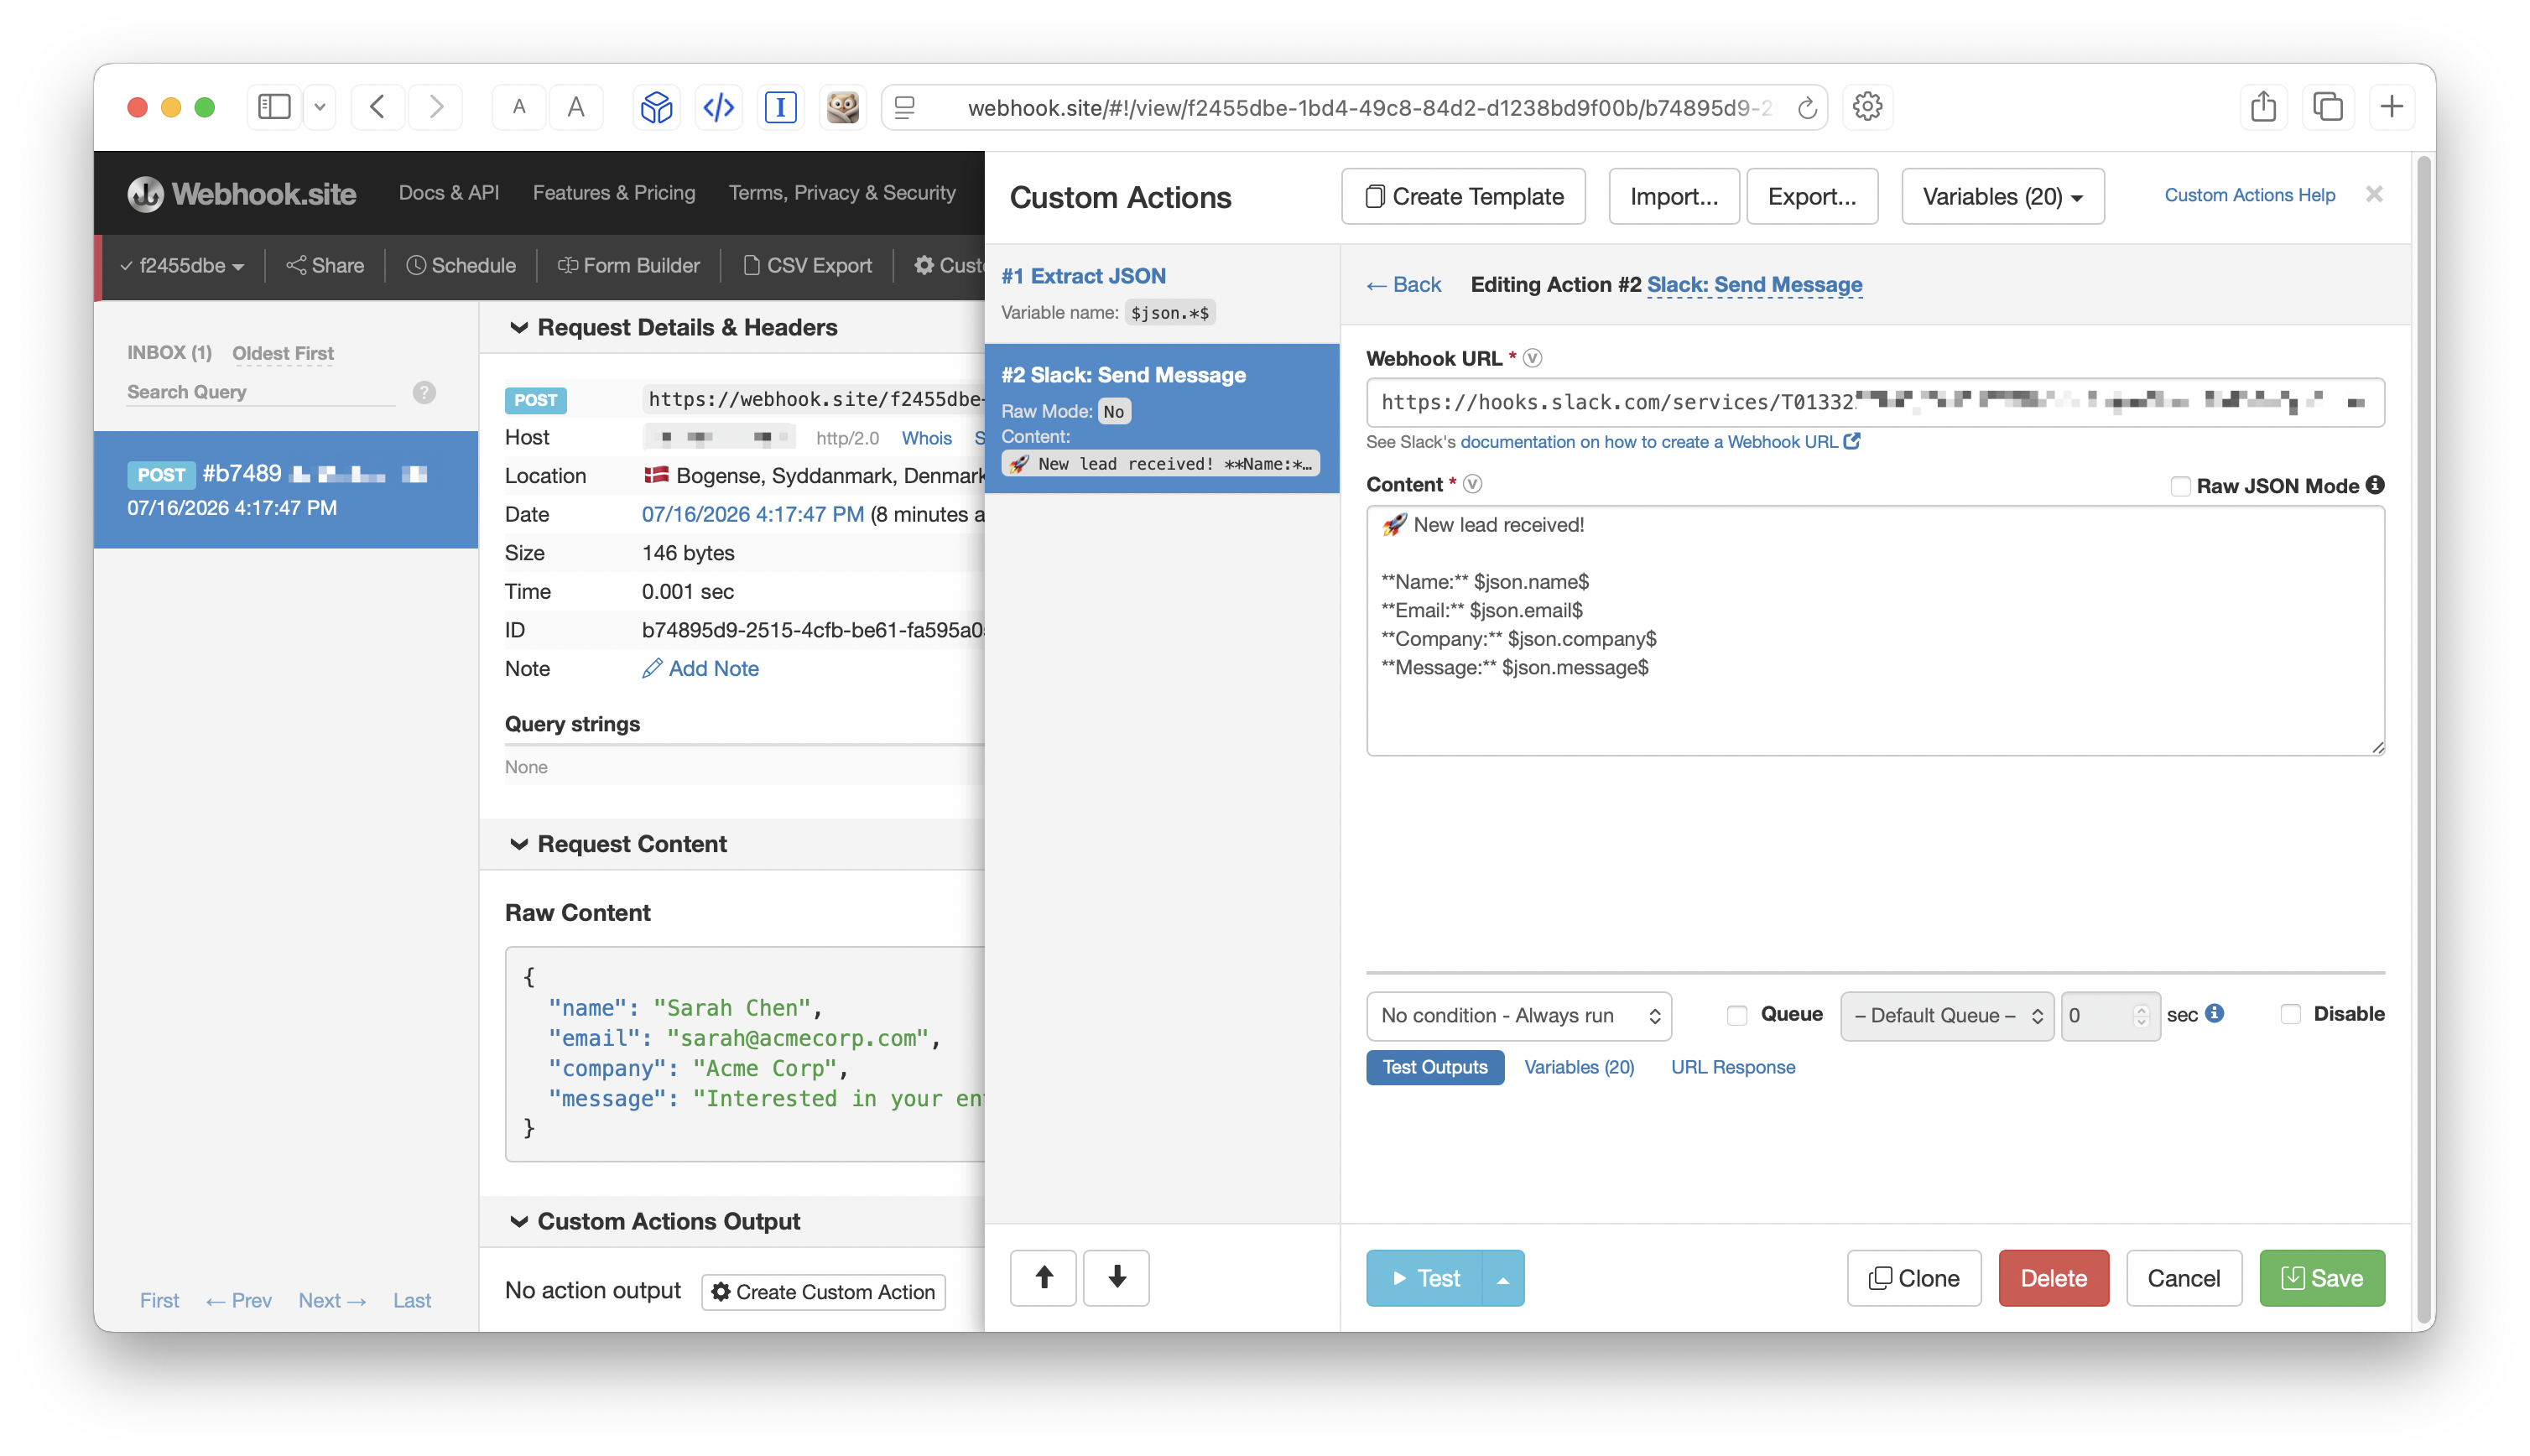2530x1456 pixels.
Task: Click the search query help question mark
Action: [424, 393]
